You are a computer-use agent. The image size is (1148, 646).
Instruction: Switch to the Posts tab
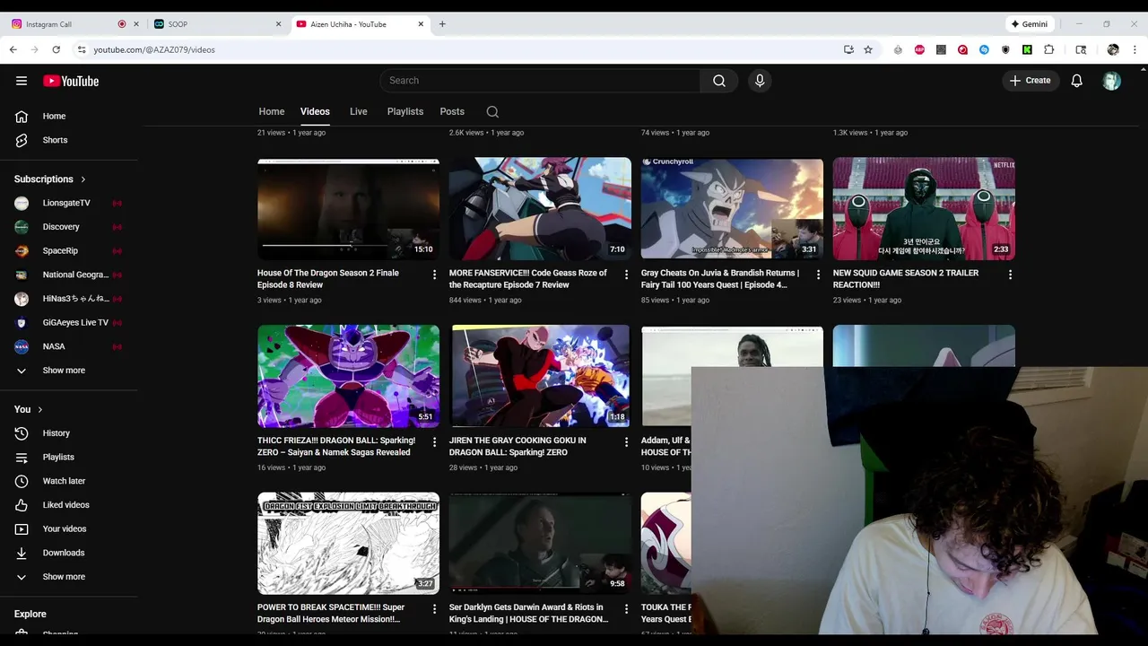coord(452,111)
